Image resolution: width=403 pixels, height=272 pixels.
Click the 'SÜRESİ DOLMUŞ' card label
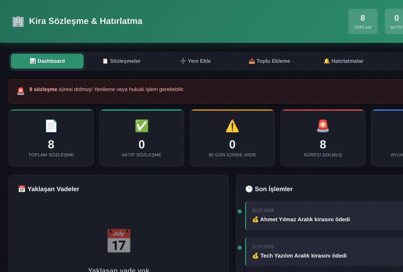coord(323,155)
